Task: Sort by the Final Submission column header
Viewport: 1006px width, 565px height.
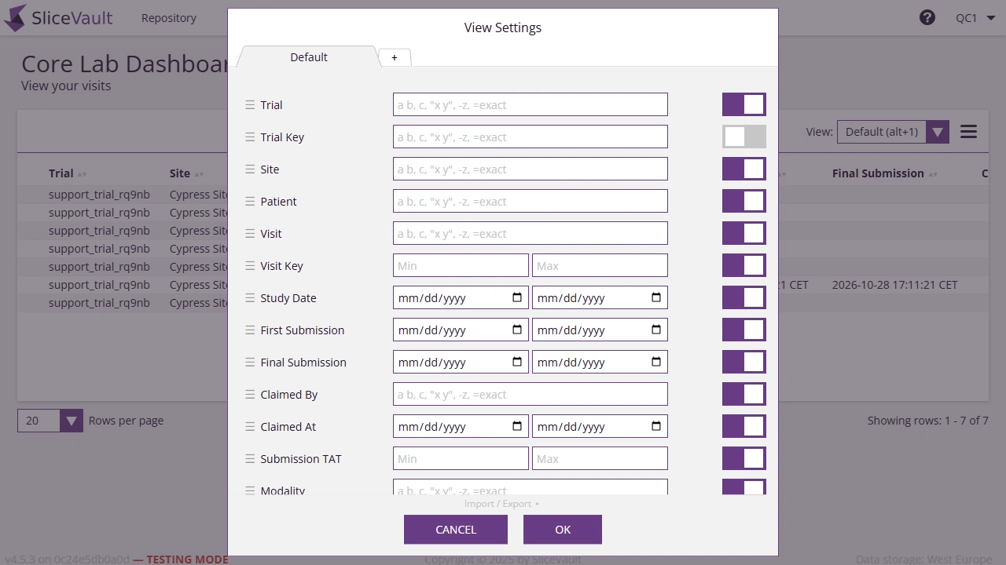Action: (x=884, y=173)
